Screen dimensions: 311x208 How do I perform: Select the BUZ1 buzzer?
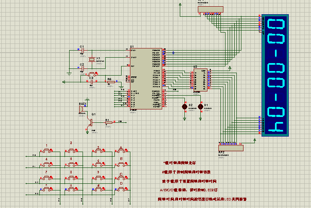[81, 109]
